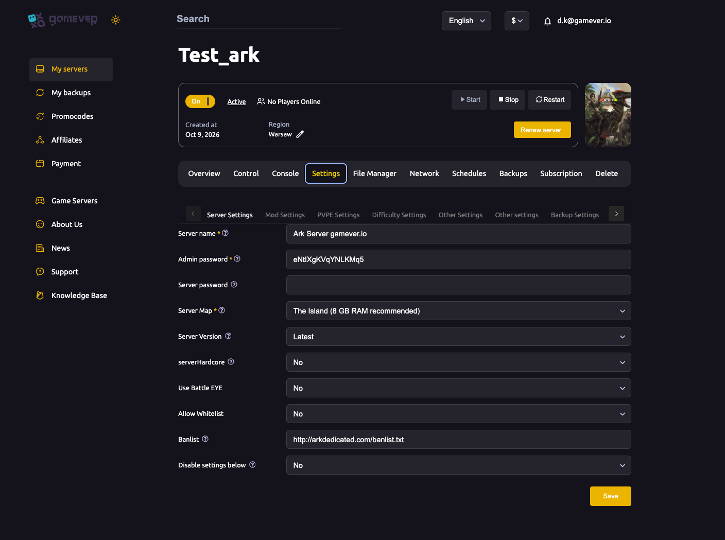The height and width of the screenshot is (540, 725).
Task: Open the Mod Settings sub-tab
Action: coord(285,215)
